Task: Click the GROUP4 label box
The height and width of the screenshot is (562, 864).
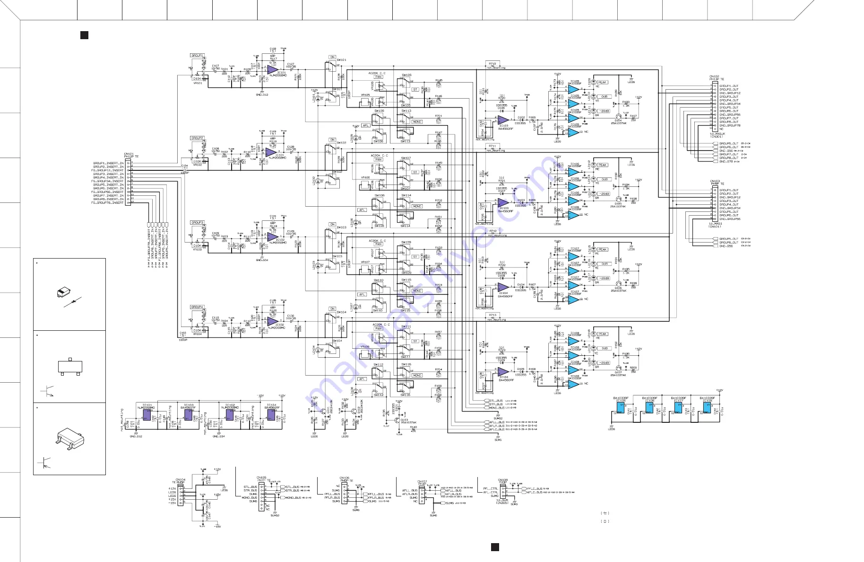Action: 197,307
